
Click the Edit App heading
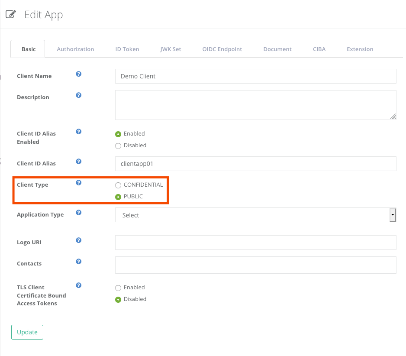(x=43, y=15)
